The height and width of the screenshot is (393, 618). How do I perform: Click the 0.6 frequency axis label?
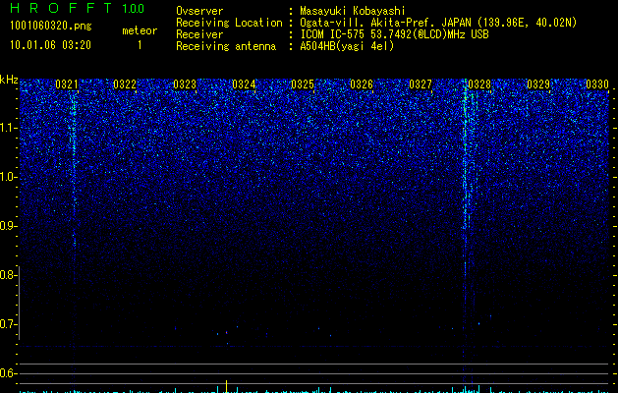(8, 373)
